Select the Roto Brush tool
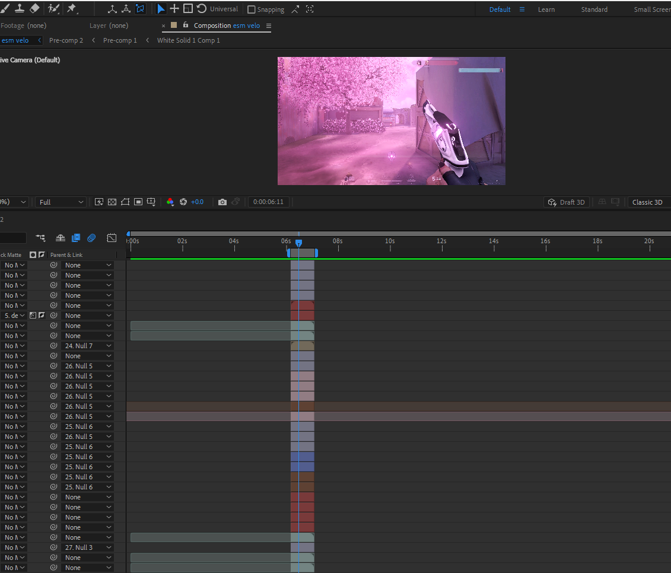This screenshot has width=671, height=573. coord(53,8)
